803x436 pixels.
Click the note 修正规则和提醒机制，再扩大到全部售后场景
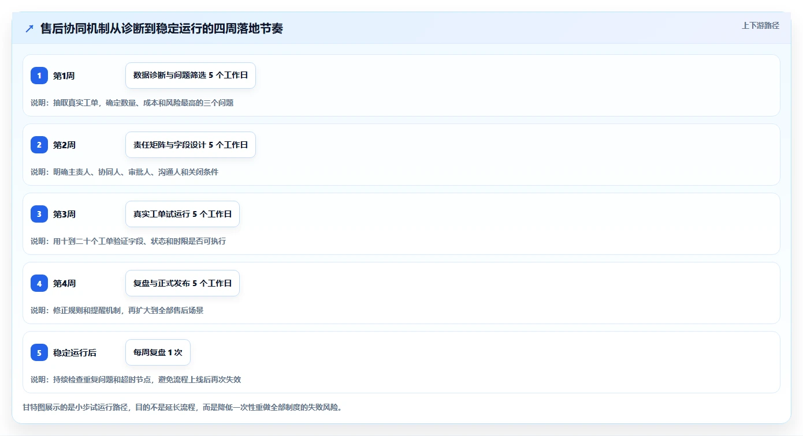128,310
